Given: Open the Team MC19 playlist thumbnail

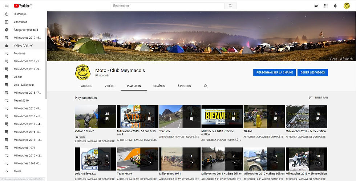Looking at the screenshot, I should [x=138, y=159].
